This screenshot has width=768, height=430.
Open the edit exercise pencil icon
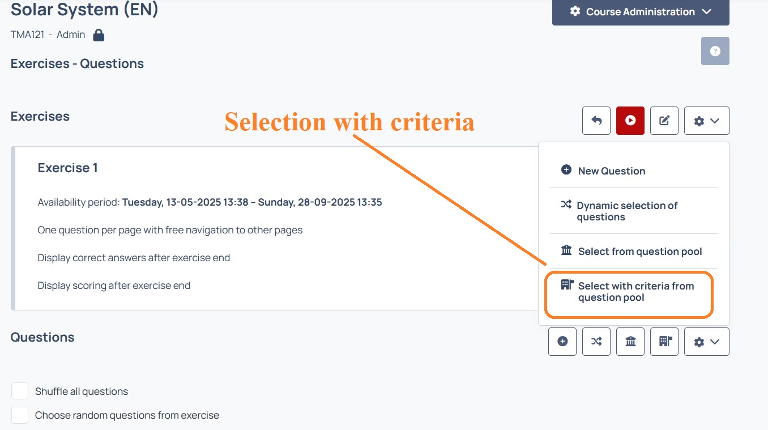664,121
